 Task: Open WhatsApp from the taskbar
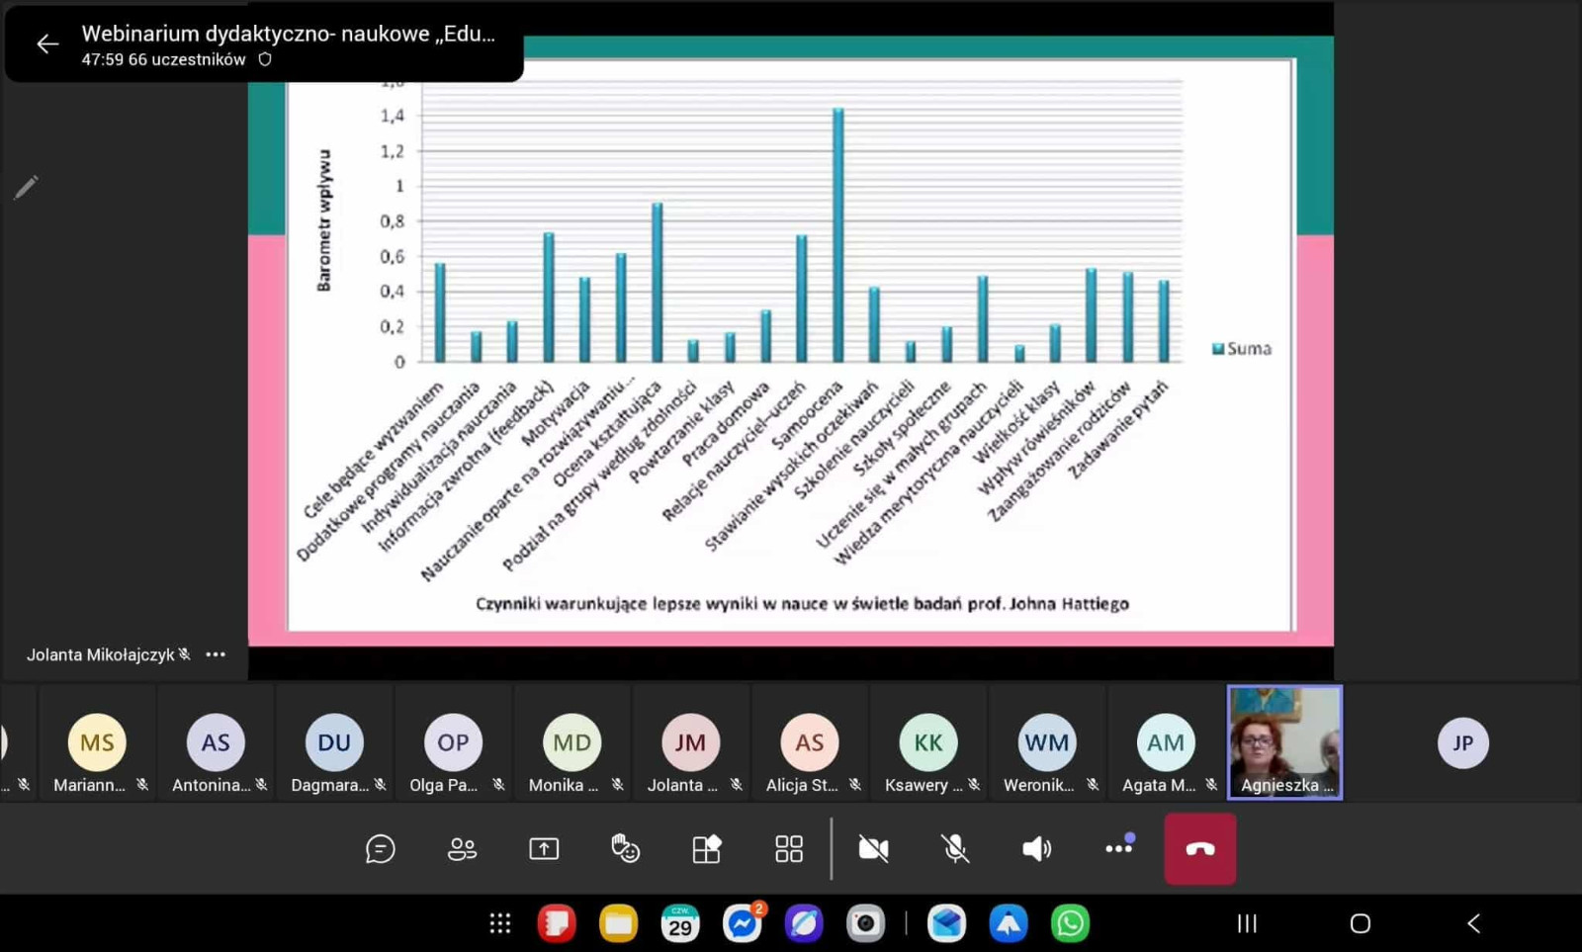click(1070, 923)
